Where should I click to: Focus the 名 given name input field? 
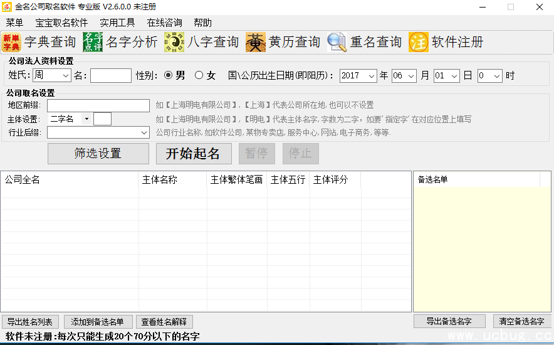[x=111, y=76]
